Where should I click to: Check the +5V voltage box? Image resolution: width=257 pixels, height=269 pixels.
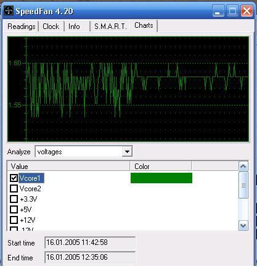(x=14, y=209)
